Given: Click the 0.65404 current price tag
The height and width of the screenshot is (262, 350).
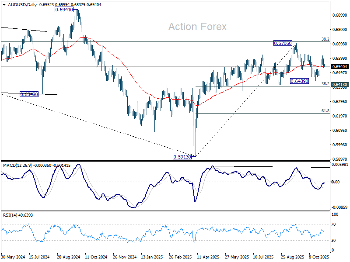Looking at the screenshot, I should pyautogui.click(x=340, y=67).
